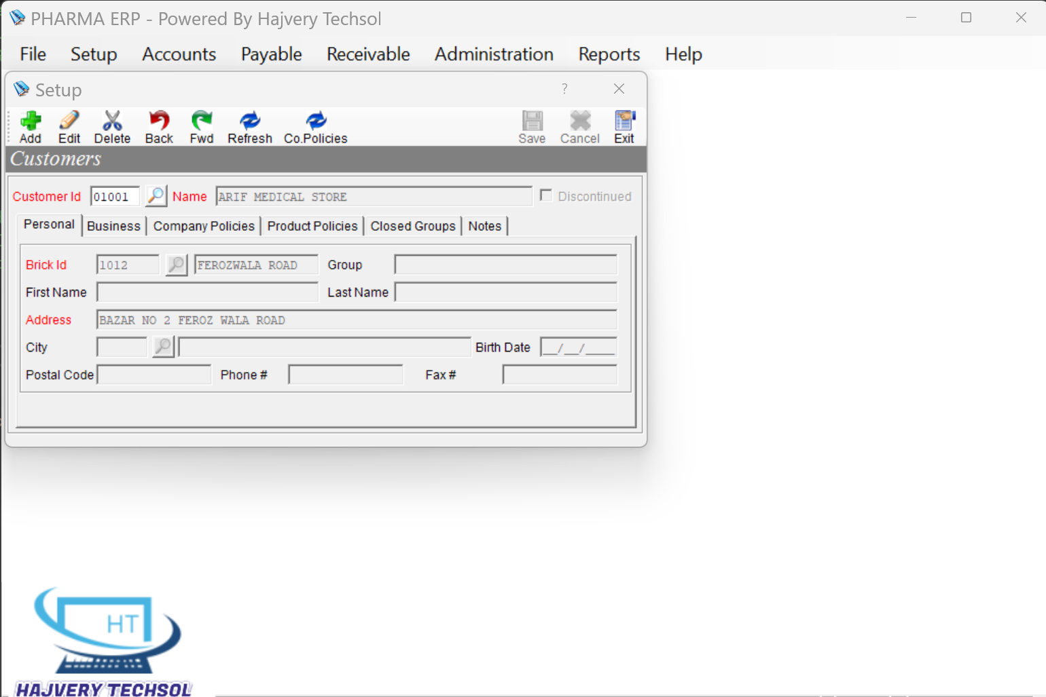Click the Customer Id field 01001
1046x697 pixels.
(x=115, y=197)
